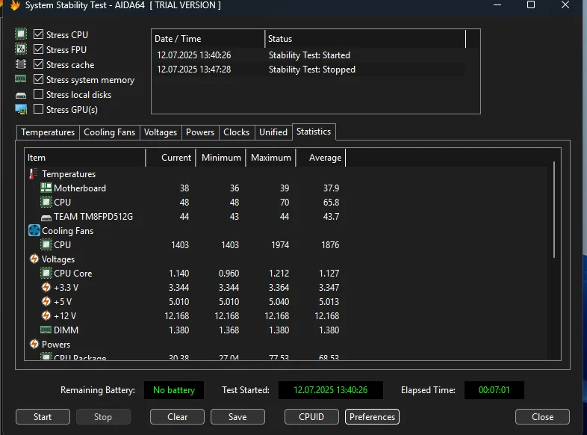Open the CPUID panel
Image resolution: width=587 pixels, height=435 pixels.
[x=311, y=416]
